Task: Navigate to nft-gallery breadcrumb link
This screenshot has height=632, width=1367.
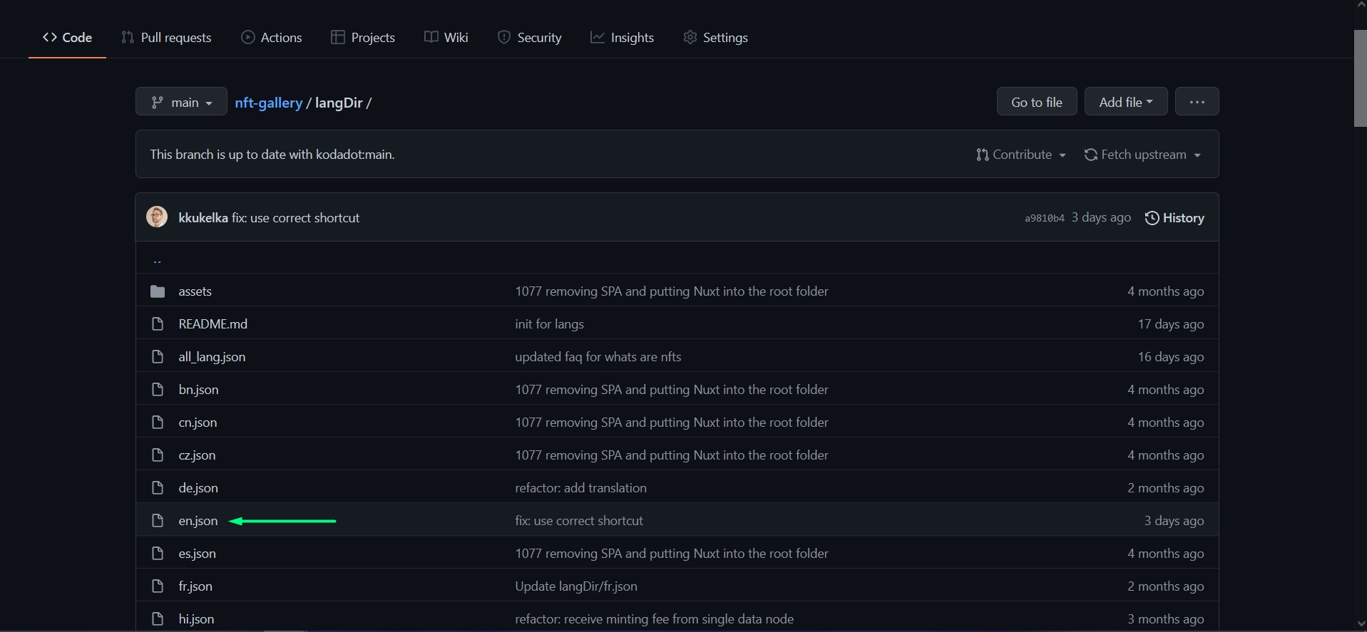Action: click(268, 103)
